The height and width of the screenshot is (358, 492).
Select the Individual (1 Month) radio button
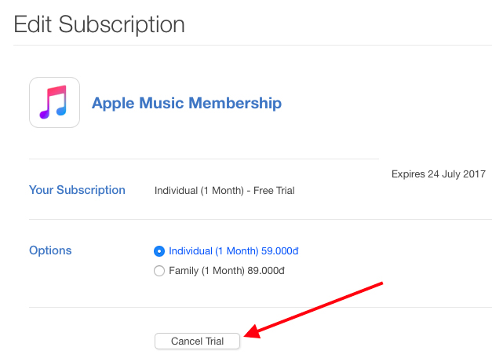[160, 251]
